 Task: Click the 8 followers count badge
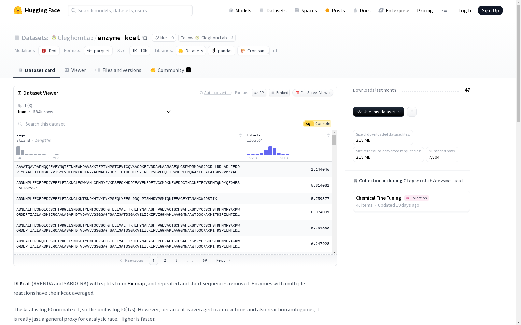(x=232, y=38)
